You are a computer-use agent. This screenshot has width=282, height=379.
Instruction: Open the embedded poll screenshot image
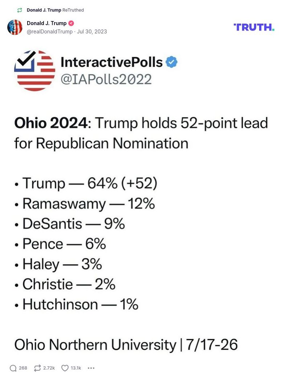point(141,200)
